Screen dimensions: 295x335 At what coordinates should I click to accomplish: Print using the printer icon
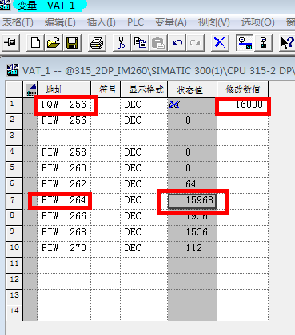pyautogui.click(x=97, y=43)
